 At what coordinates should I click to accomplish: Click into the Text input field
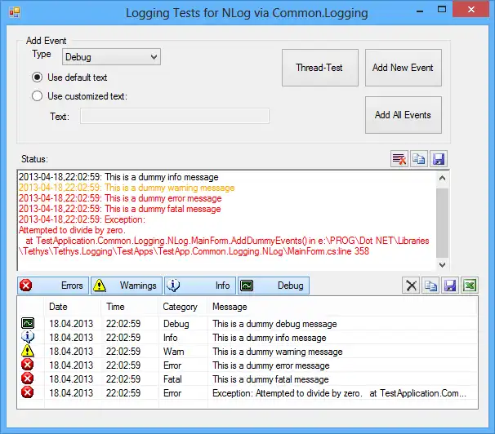(175, 116)
